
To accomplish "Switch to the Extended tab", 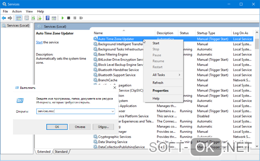I will pos(44,151).
